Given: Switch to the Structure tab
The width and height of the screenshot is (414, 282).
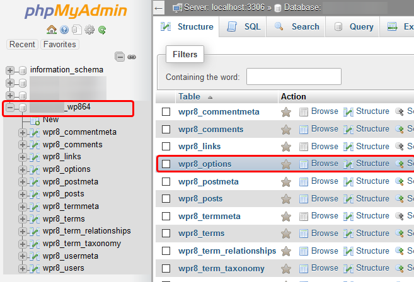Looking at the screenshot, I should 187,26.
